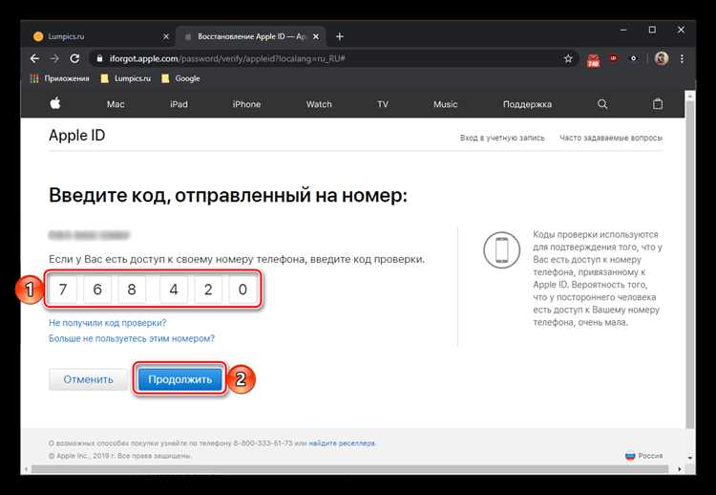Click the round dark extension icon
Screen dimensions: 716x495
pyautogui.click(x=633, y=58)
